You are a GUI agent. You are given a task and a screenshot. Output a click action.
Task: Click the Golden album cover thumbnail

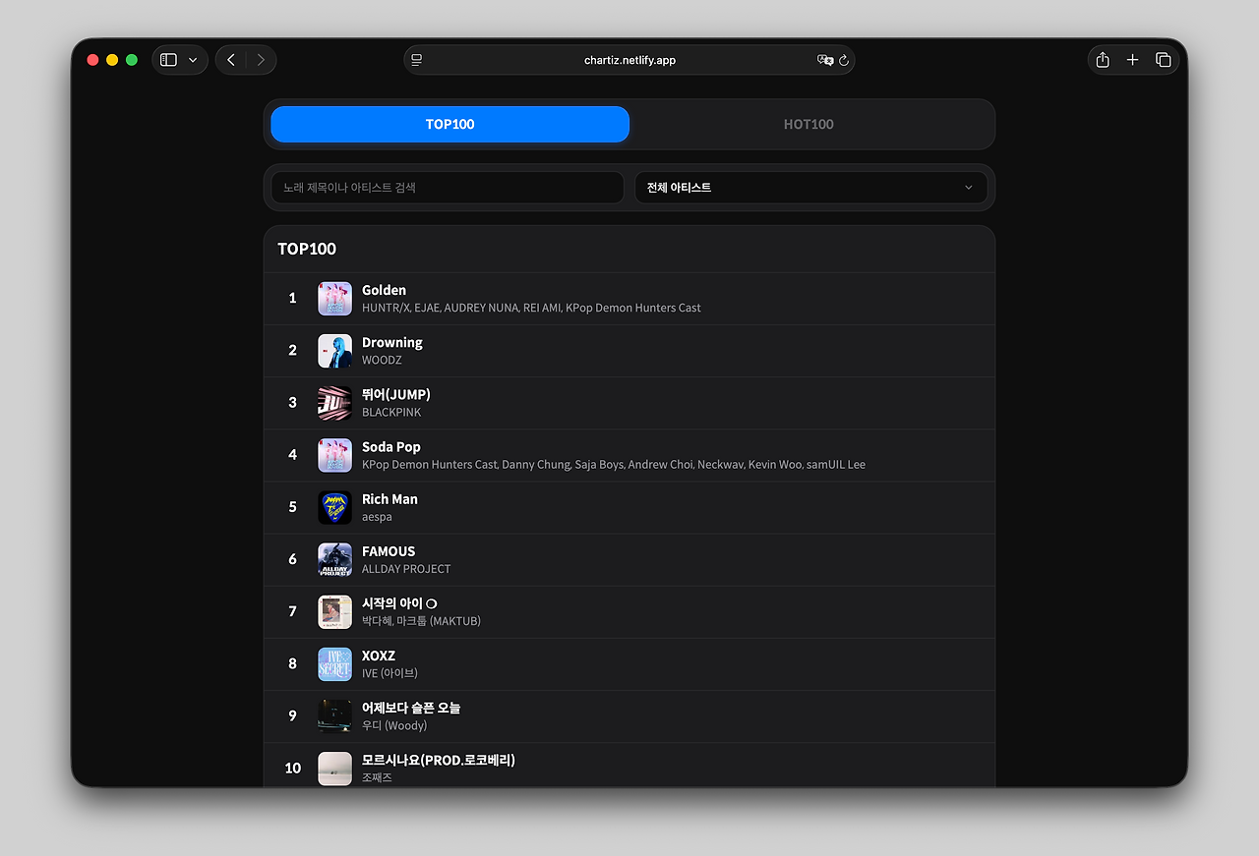pos(334,299)
